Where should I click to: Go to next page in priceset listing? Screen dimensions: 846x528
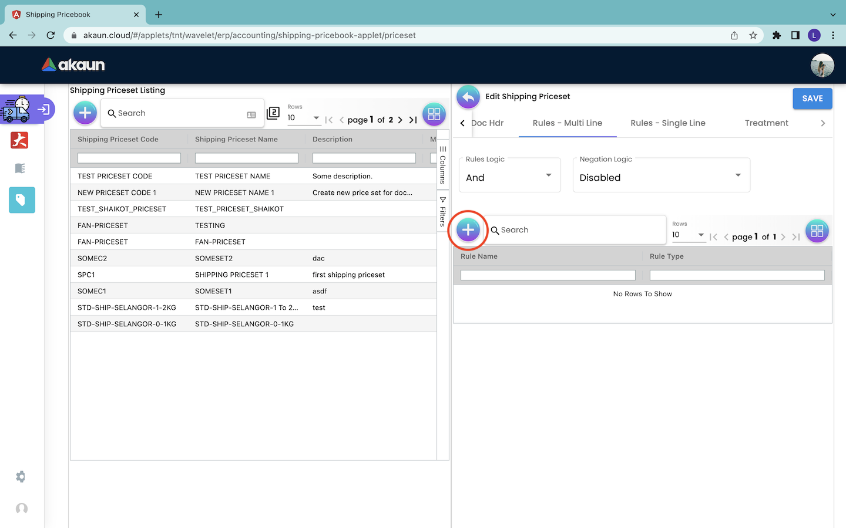coord(400,120)
